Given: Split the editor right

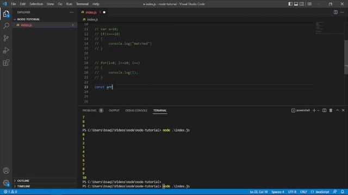Looking at the screenshot, I should (335, 12).
